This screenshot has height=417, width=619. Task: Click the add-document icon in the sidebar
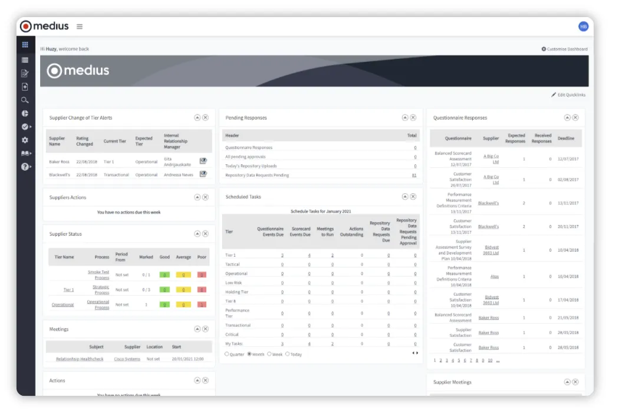point(25,87)
